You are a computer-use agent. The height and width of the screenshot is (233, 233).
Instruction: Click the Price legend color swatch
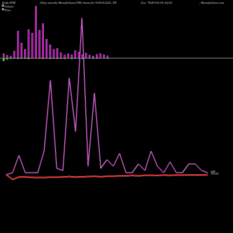coord(3,9)
